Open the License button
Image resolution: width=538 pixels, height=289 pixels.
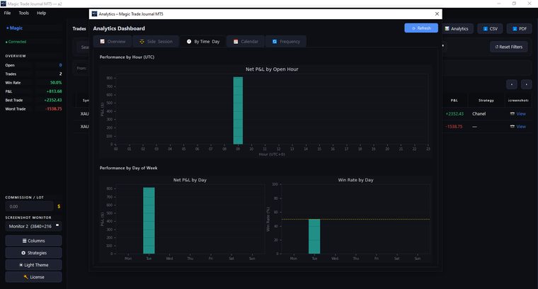click(x=34, y=277)
